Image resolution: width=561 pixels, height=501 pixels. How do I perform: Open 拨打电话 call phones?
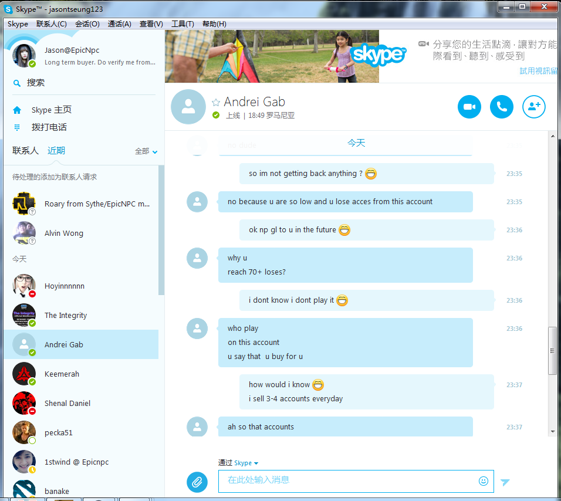click(x=49, y=127)
